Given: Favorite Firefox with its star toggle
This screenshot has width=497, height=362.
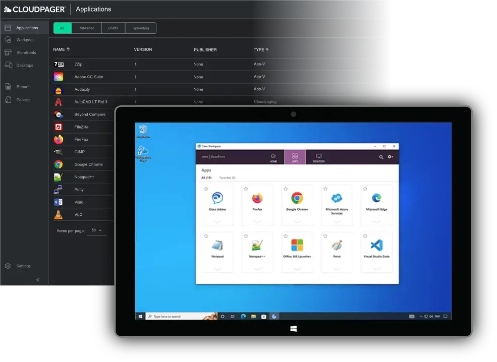Looking at the screenshot, I should click(x=246, y=189).
